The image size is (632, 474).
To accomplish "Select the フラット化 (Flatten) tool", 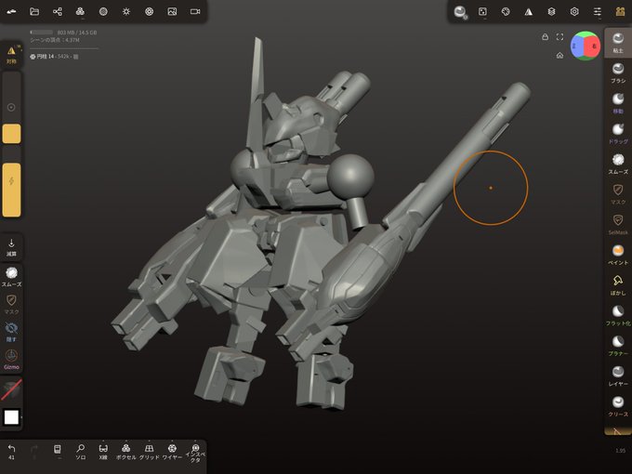I will point(618,316).
